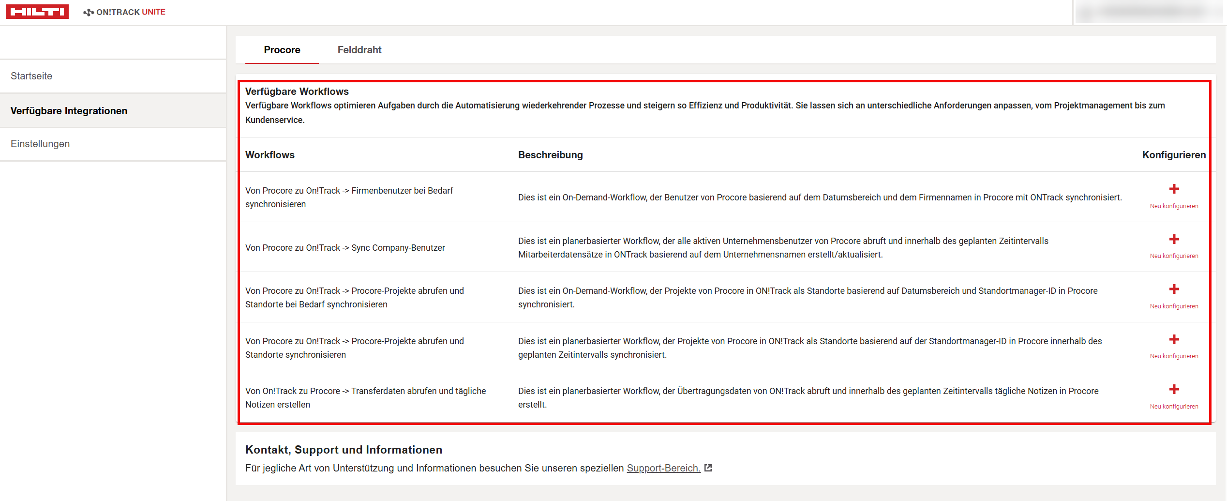
Task: Select the Procore tab
Action: [282, 50]
